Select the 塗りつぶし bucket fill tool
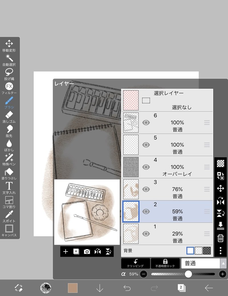 [x=9, y=174]
